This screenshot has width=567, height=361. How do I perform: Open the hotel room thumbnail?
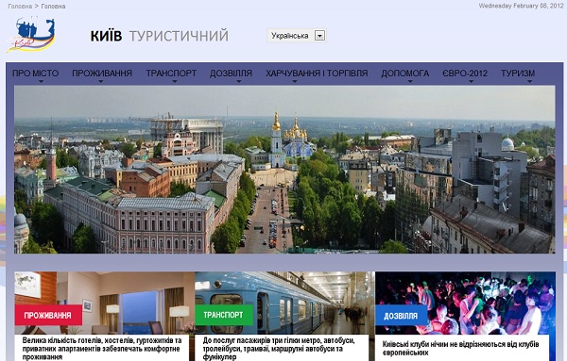[105, 303]
